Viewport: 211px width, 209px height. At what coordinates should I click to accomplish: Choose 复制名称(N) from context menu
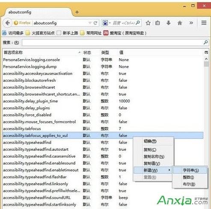[x=153, y=157]
